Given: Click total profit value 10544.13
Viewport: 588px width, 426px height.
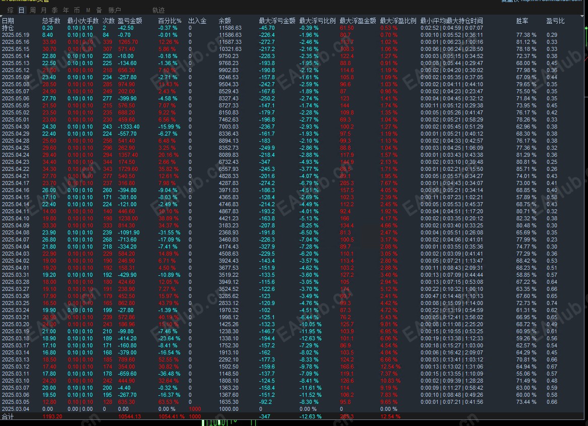Looking at the screenshot, I should (x=130, y=416).
